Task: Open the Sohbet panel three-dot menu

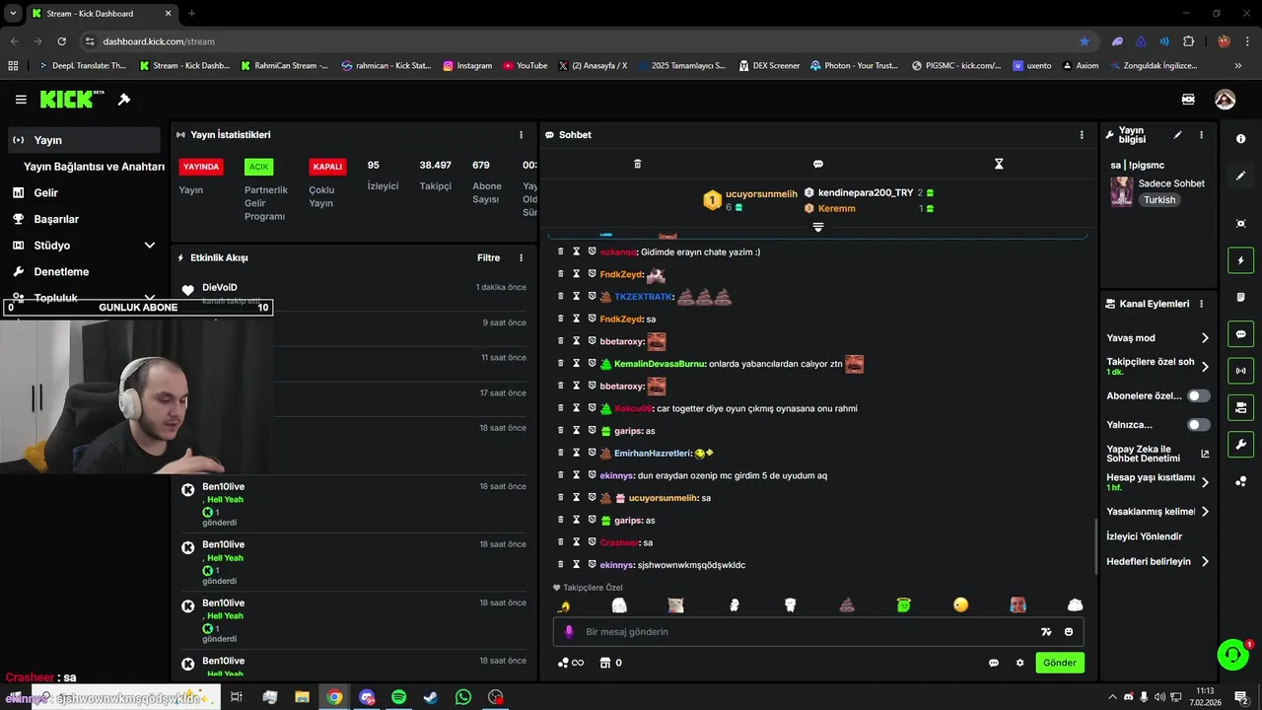Action: point(1082,135)
